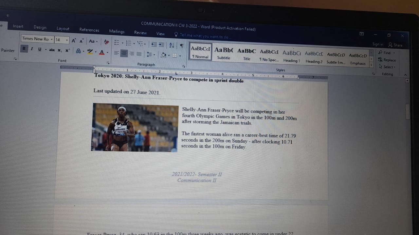
Task: Open line and paragraph spacing
Action: click(x=149, y=54)
